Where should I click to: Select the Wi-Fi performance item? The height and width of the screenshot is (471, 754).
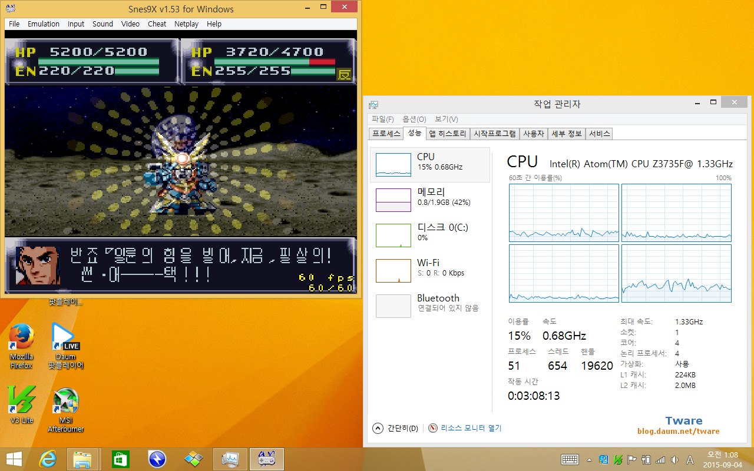(x=430, y=271)
